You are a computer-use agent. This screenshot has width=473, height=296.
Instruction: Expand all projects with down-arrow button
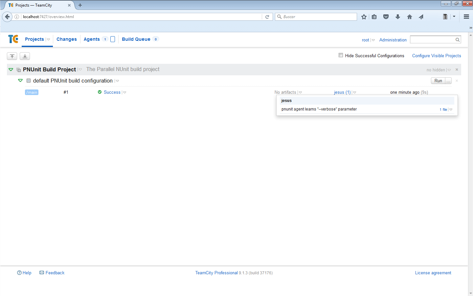(25, 56)
